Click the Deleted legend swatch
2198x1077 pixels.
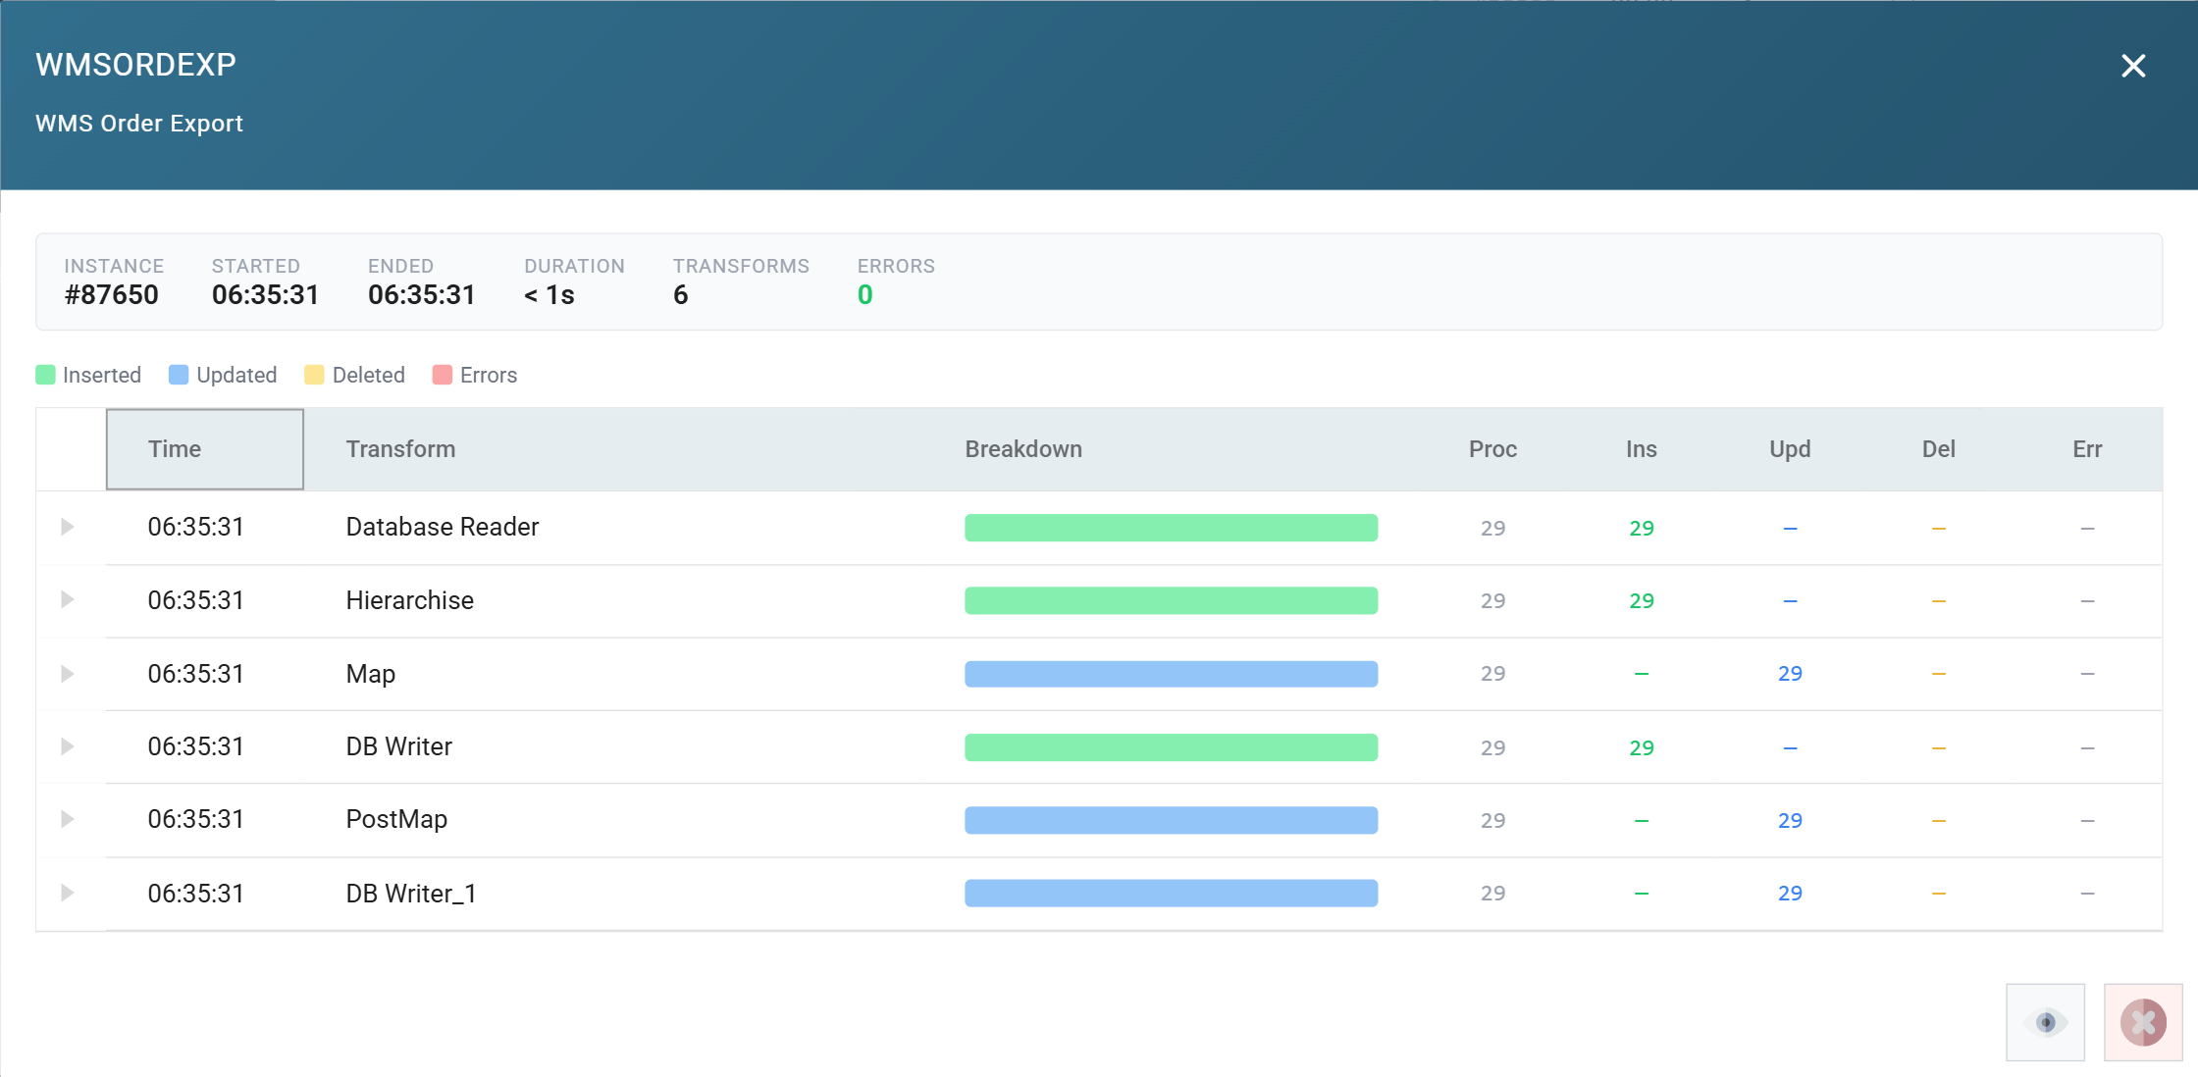pyautogui.click(x=314, y=375)
